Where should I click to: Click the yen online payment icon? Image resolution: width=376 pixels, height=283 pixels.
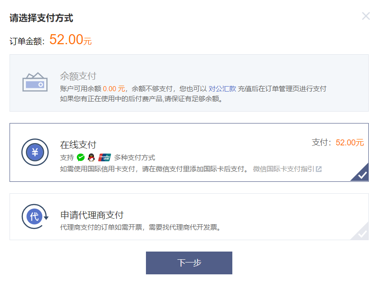coord(35,152)
